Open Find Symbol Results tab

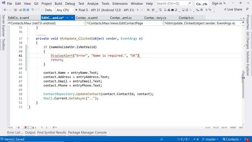click(x=52, y=133)
